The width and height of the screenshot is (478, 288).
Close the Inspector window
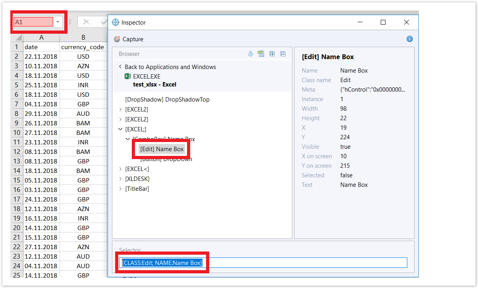(x=407, y=23)
